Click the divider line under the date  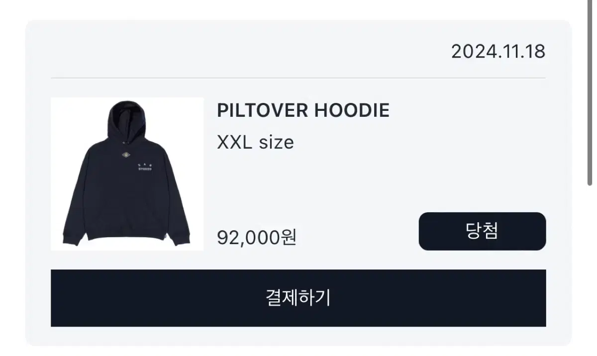tap(298, 78)
